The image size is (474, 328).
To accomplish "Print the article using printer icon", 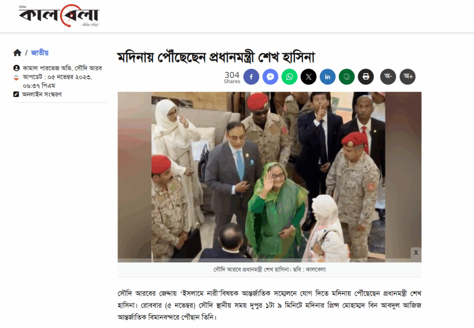I will click(x=366, y=77).
